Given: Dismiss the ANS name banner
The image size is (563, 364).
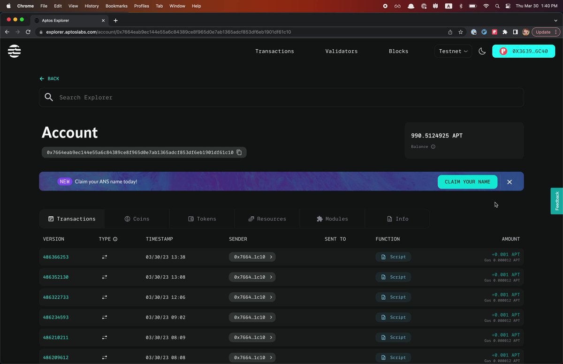Looking at the screenshot, I should pyautogui.click(x=510, y=182).
